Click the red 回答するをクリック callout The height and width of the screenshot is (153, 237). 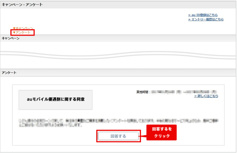tap(161, 132)
